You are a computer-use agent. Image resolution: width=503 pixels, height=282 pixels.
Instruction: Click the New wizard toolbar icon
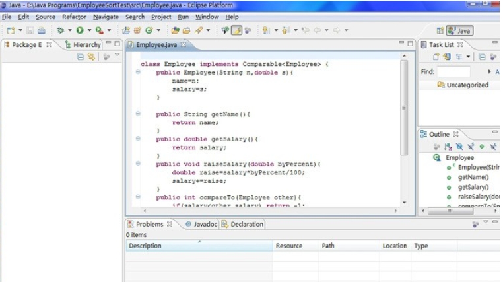tap(11, 30)
